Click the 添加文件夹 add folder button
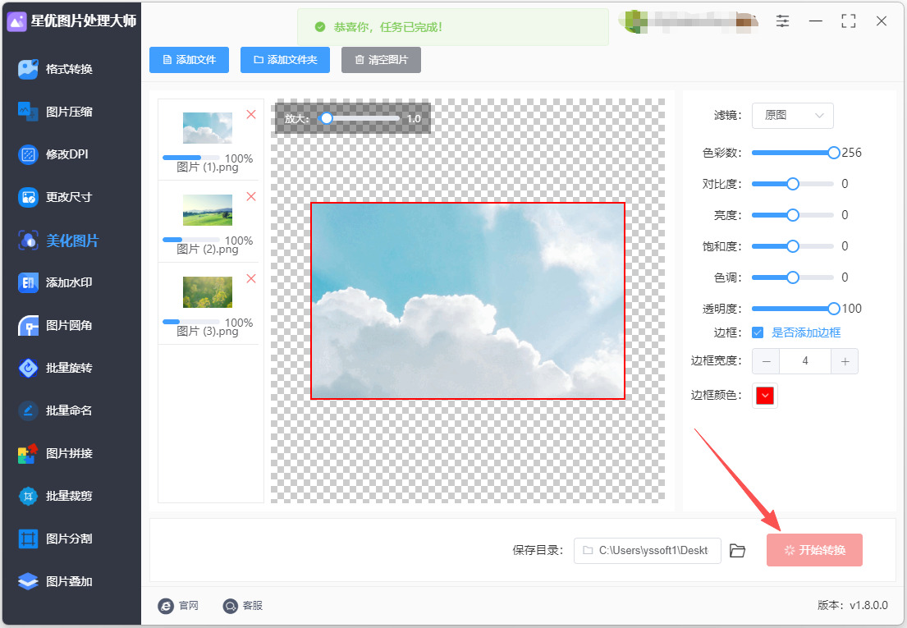The width and height of the screenshot is (907, 628). tap(285, 60)
